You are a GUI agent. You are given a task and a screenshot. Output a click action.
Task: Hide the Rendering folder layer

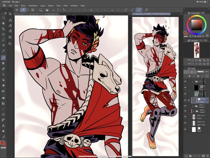pos(185,106)
